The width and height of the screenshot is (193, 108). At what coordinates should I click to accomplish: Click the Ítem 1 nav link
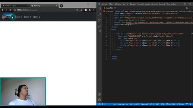[x=18, y=17]
